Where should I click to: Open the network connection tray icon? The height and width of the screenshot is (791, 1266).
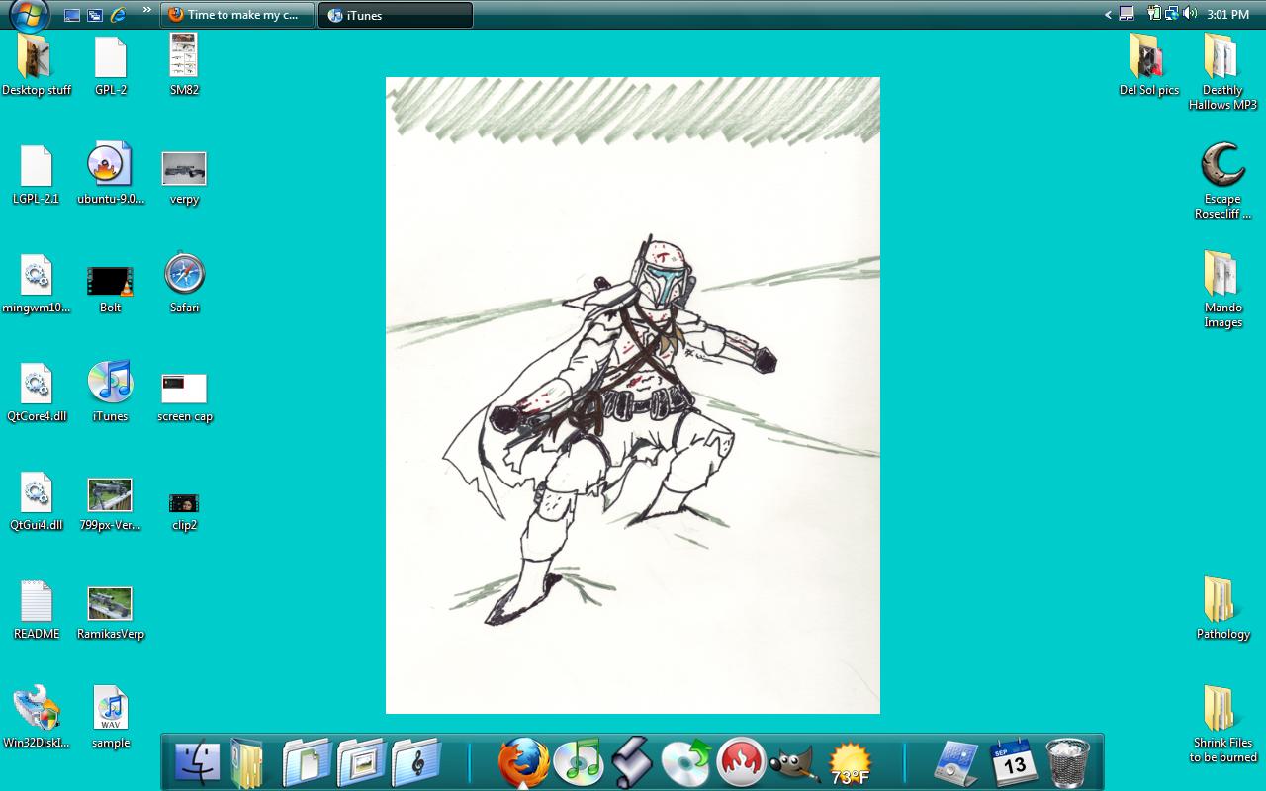pos(1171,14)
